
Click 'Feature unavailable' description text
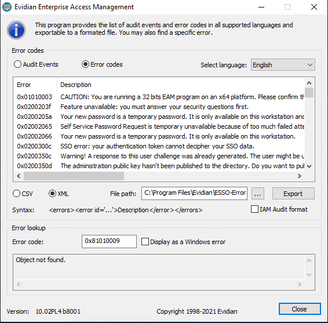[x=154, y=107]
